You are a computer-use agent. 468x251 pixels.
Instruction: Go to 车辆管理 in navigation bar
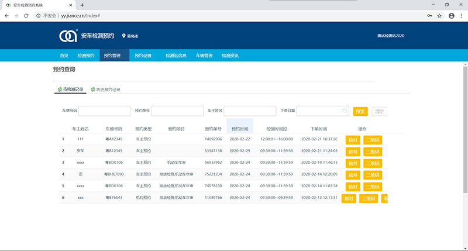[x=204, y=56]
